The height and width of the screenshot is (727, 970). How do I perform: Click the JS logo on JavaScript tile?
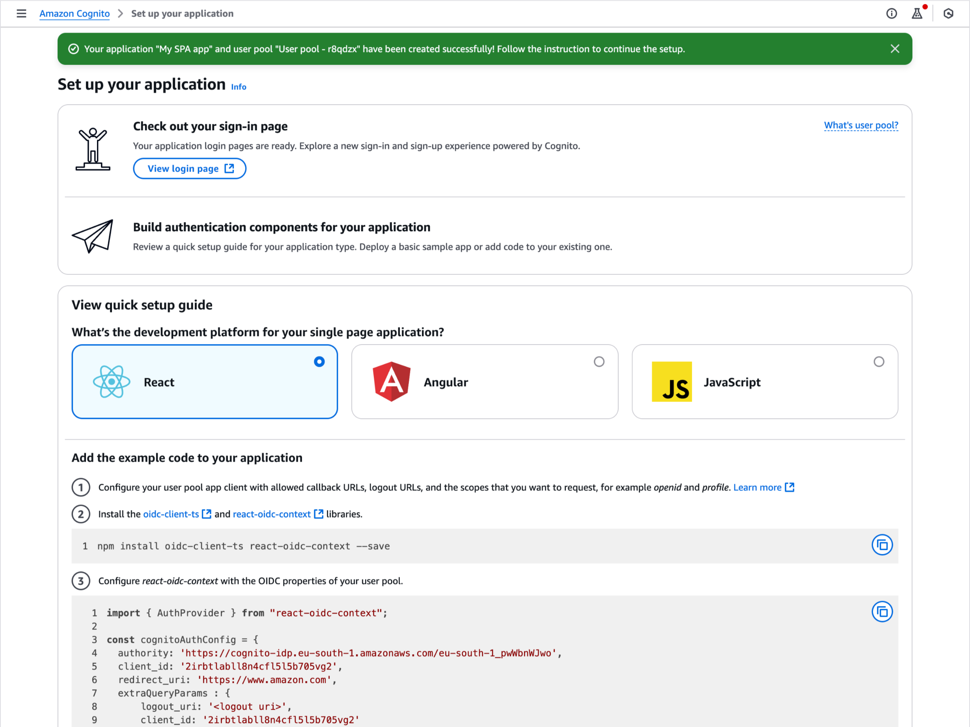pos(671,382)
